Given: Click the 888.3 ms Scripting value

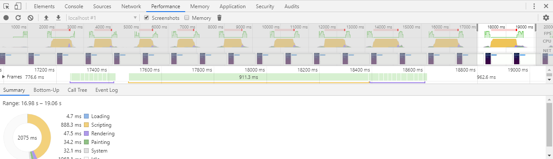Looking at the screenshot, I should coord(71,125).
